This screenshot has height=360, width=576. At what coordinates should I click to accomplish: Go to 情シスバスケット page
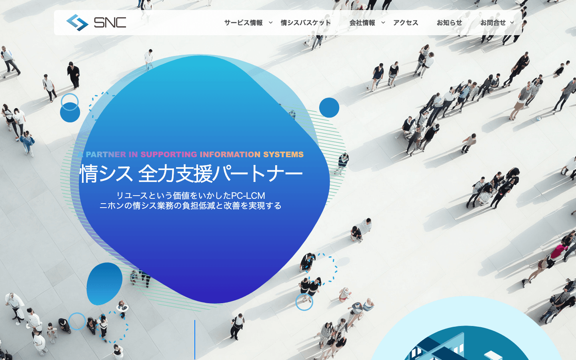[306, 23]
